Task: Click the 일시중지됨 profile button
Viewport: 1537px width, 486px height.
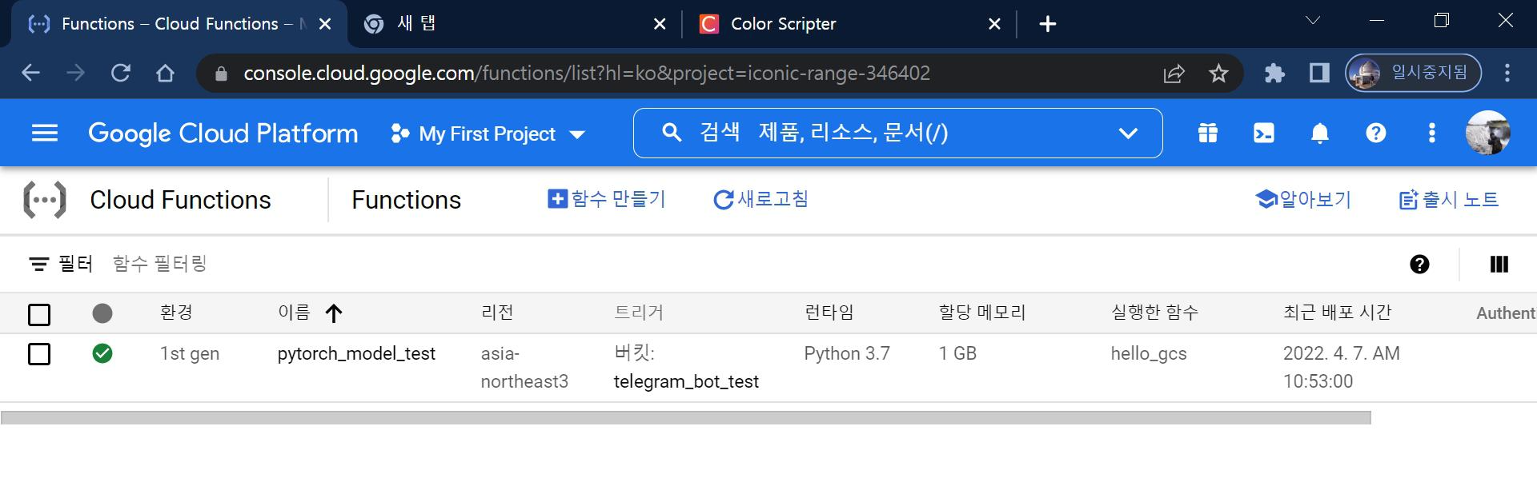Action: click(1413, 74)
